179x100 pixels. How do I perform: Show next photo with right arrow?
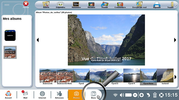pos(175,40)
